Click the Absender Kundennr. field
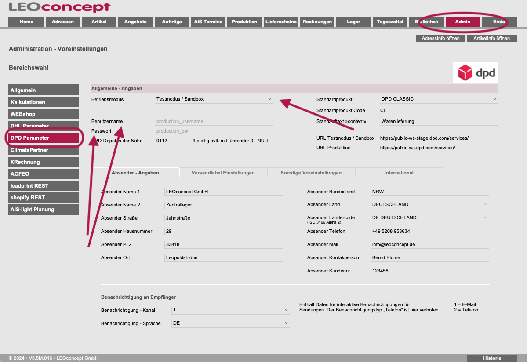 tap(430, 271)
